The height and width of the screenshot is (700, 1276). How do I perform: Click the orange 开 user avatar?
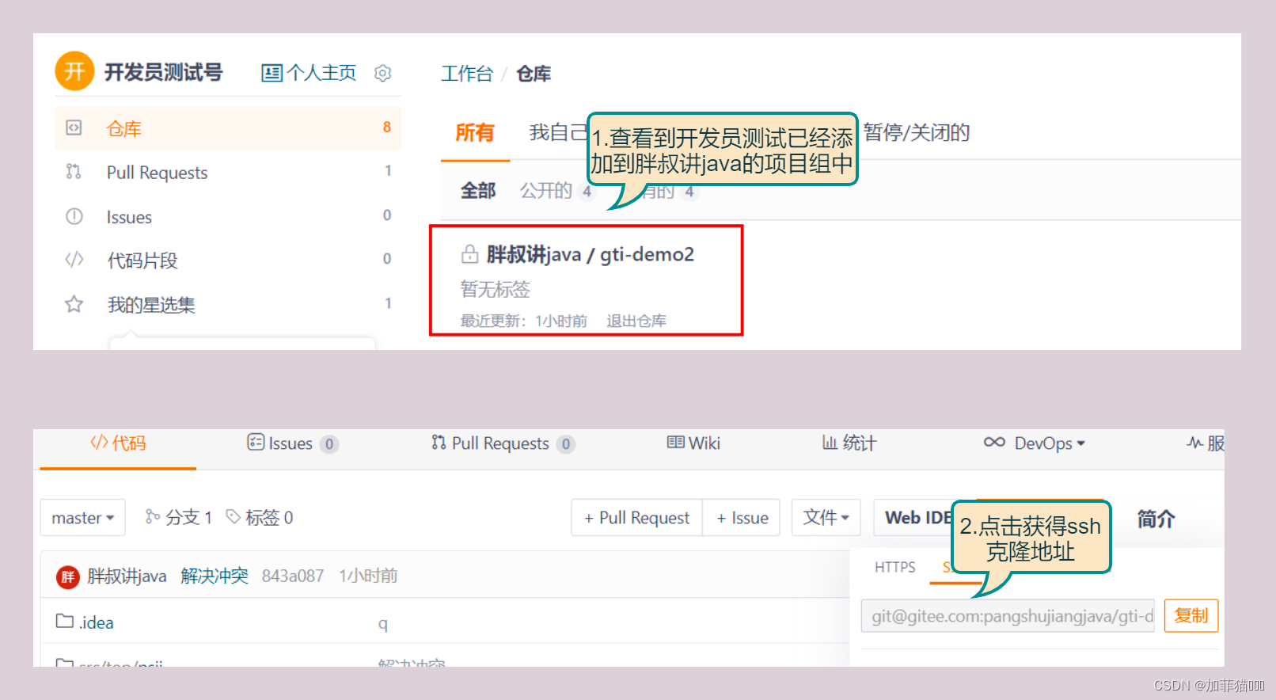[74, 71]
